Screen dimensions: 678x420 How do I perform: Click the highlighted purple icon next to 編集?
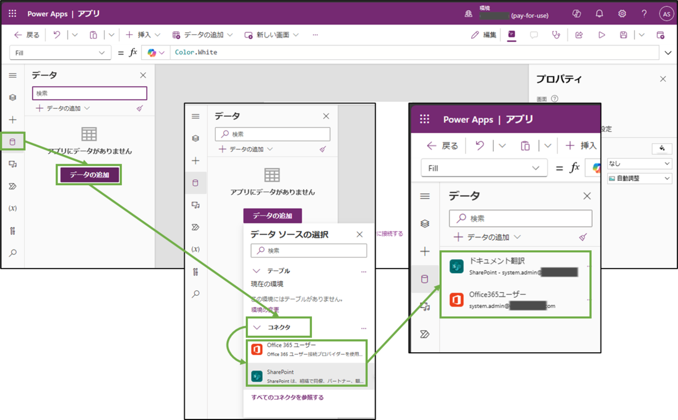[511, 34]
